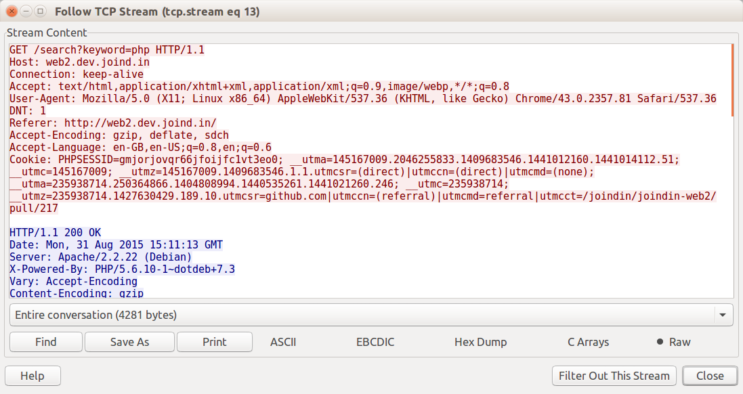The height and width of the screenshot is (394, 743).
Task: Minimize the Follow TCP Stream window
Action: [x=26, y=12]
